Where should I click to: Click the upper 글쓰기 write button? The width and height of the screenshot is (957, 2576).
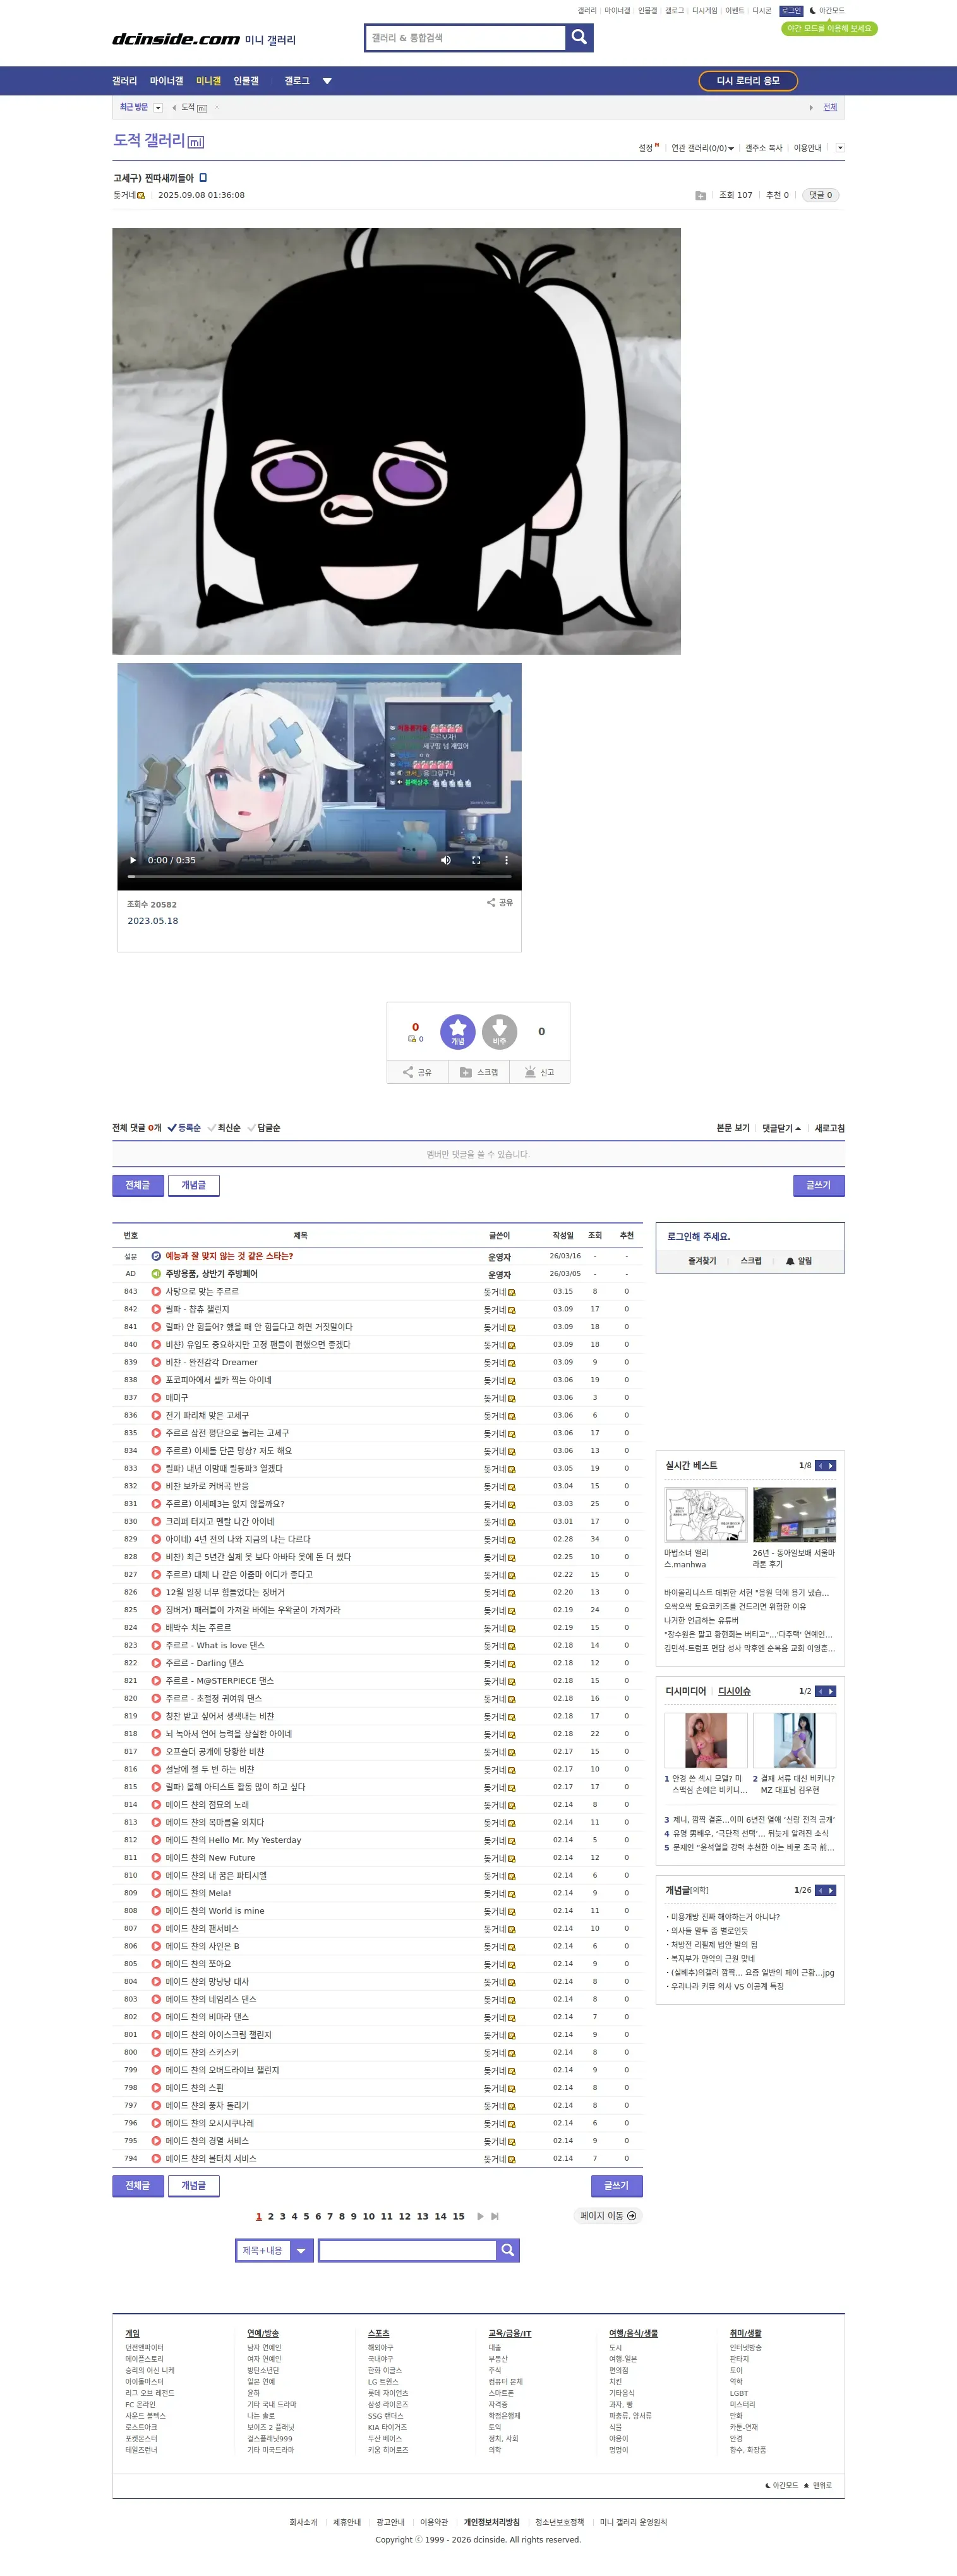click(x=819, y=1185)
